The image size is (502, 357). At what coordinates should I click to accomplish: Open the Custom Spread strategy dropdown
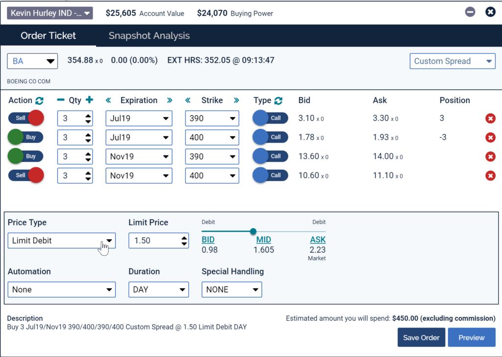(x=452, y=61)
